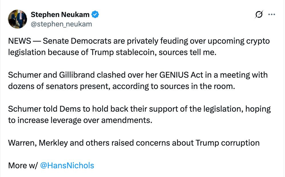Image resolution: width=285 pixels, height=177 pixels.
Task: Open Stephen Neukam's profile picture
Action: point(17,19)
